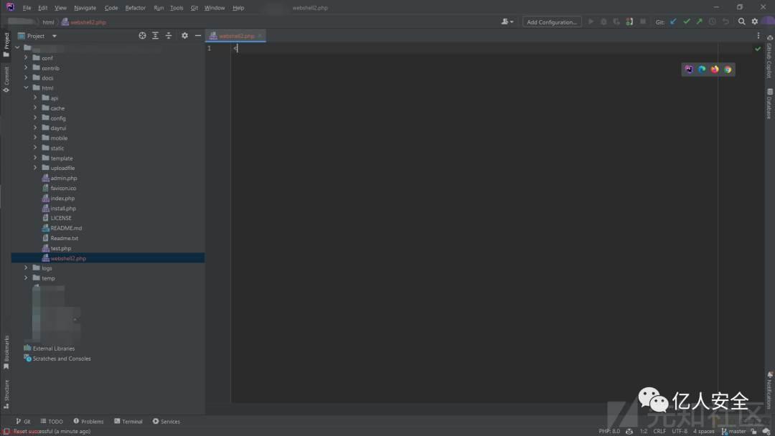Toggle the Database side panel
This screenshot has width=775, height=436.
click(769, 104)
